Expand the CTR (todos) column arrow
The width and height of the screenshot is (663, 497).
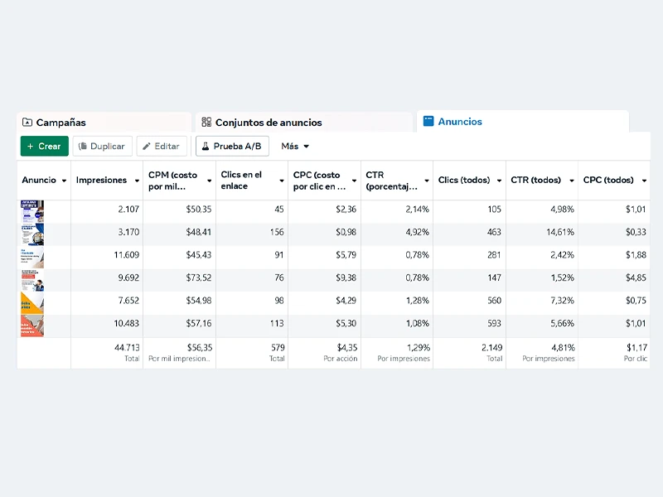(x=570, y=181)
